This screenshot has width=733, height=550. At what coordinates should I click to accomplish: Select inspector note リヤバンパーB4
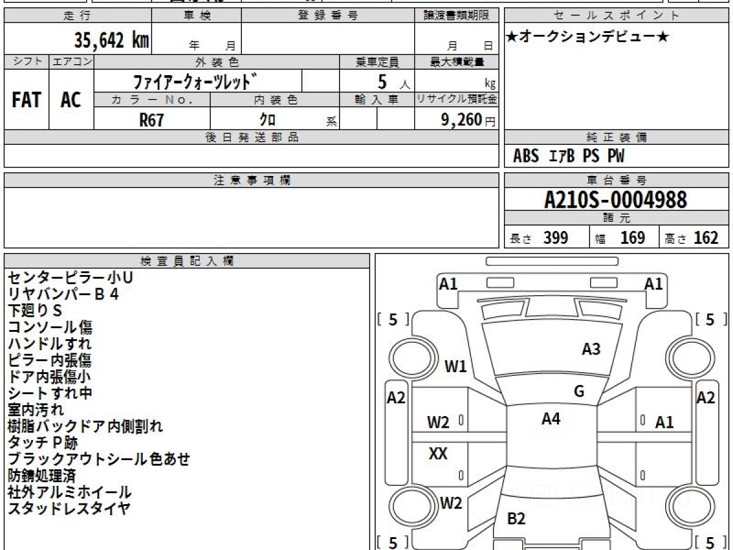(63, 295)
